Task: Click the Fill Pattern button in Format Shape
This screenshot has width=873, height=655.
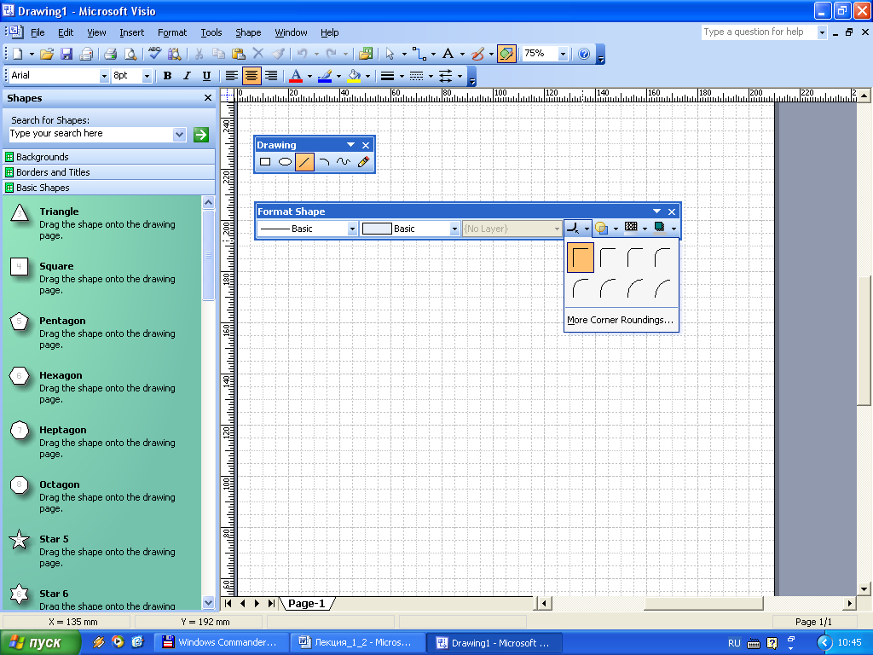Action: tap(631, 228)
